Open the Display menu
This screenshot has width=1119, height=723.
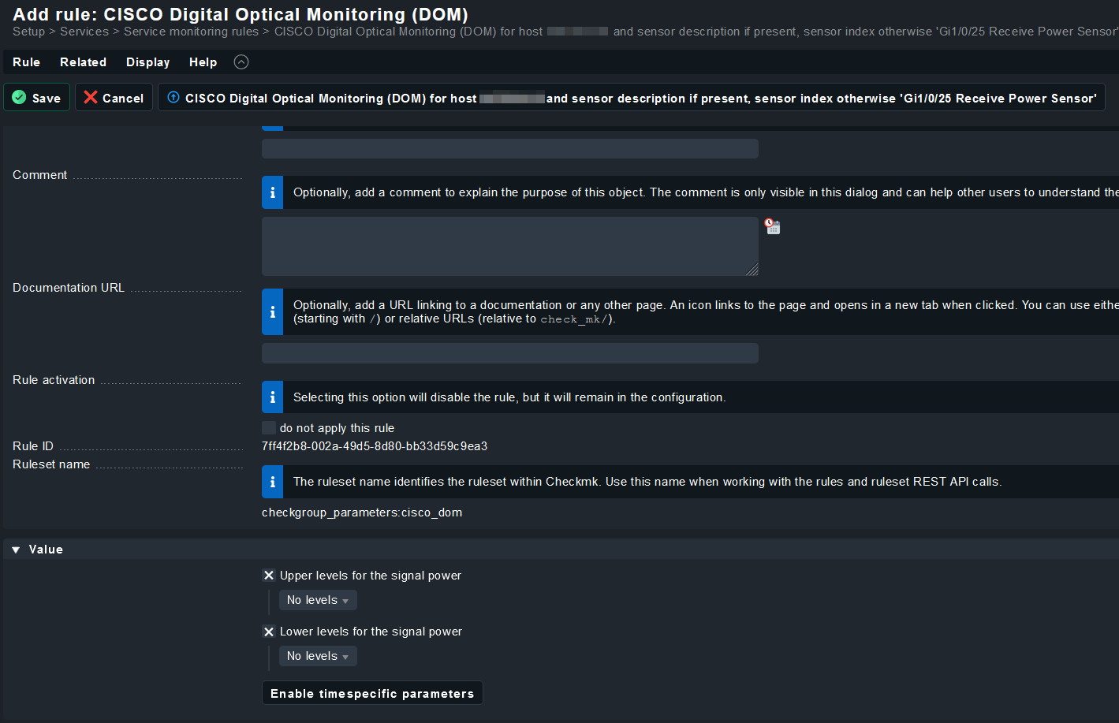(147, 62)
